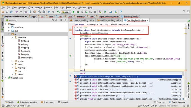
Task: Click the Copy icon
Action: [x=30, y=12]
